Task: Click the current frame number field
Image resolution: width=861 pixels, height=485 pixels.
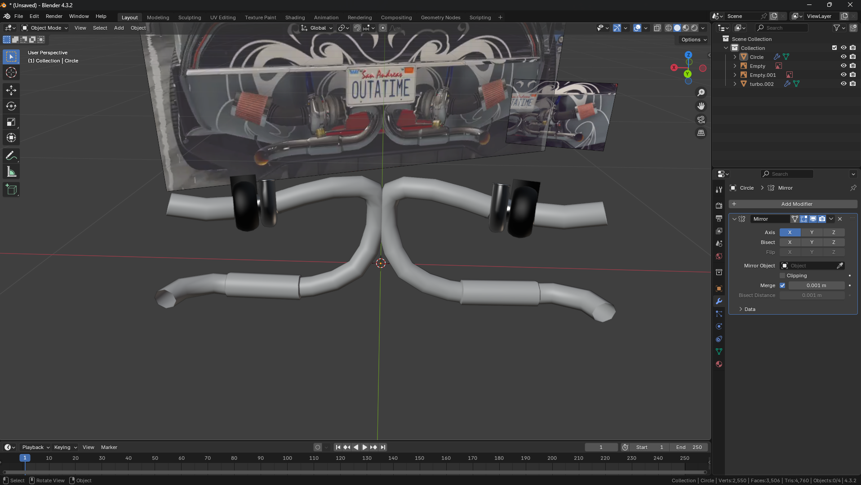Action: click(601, 447)
